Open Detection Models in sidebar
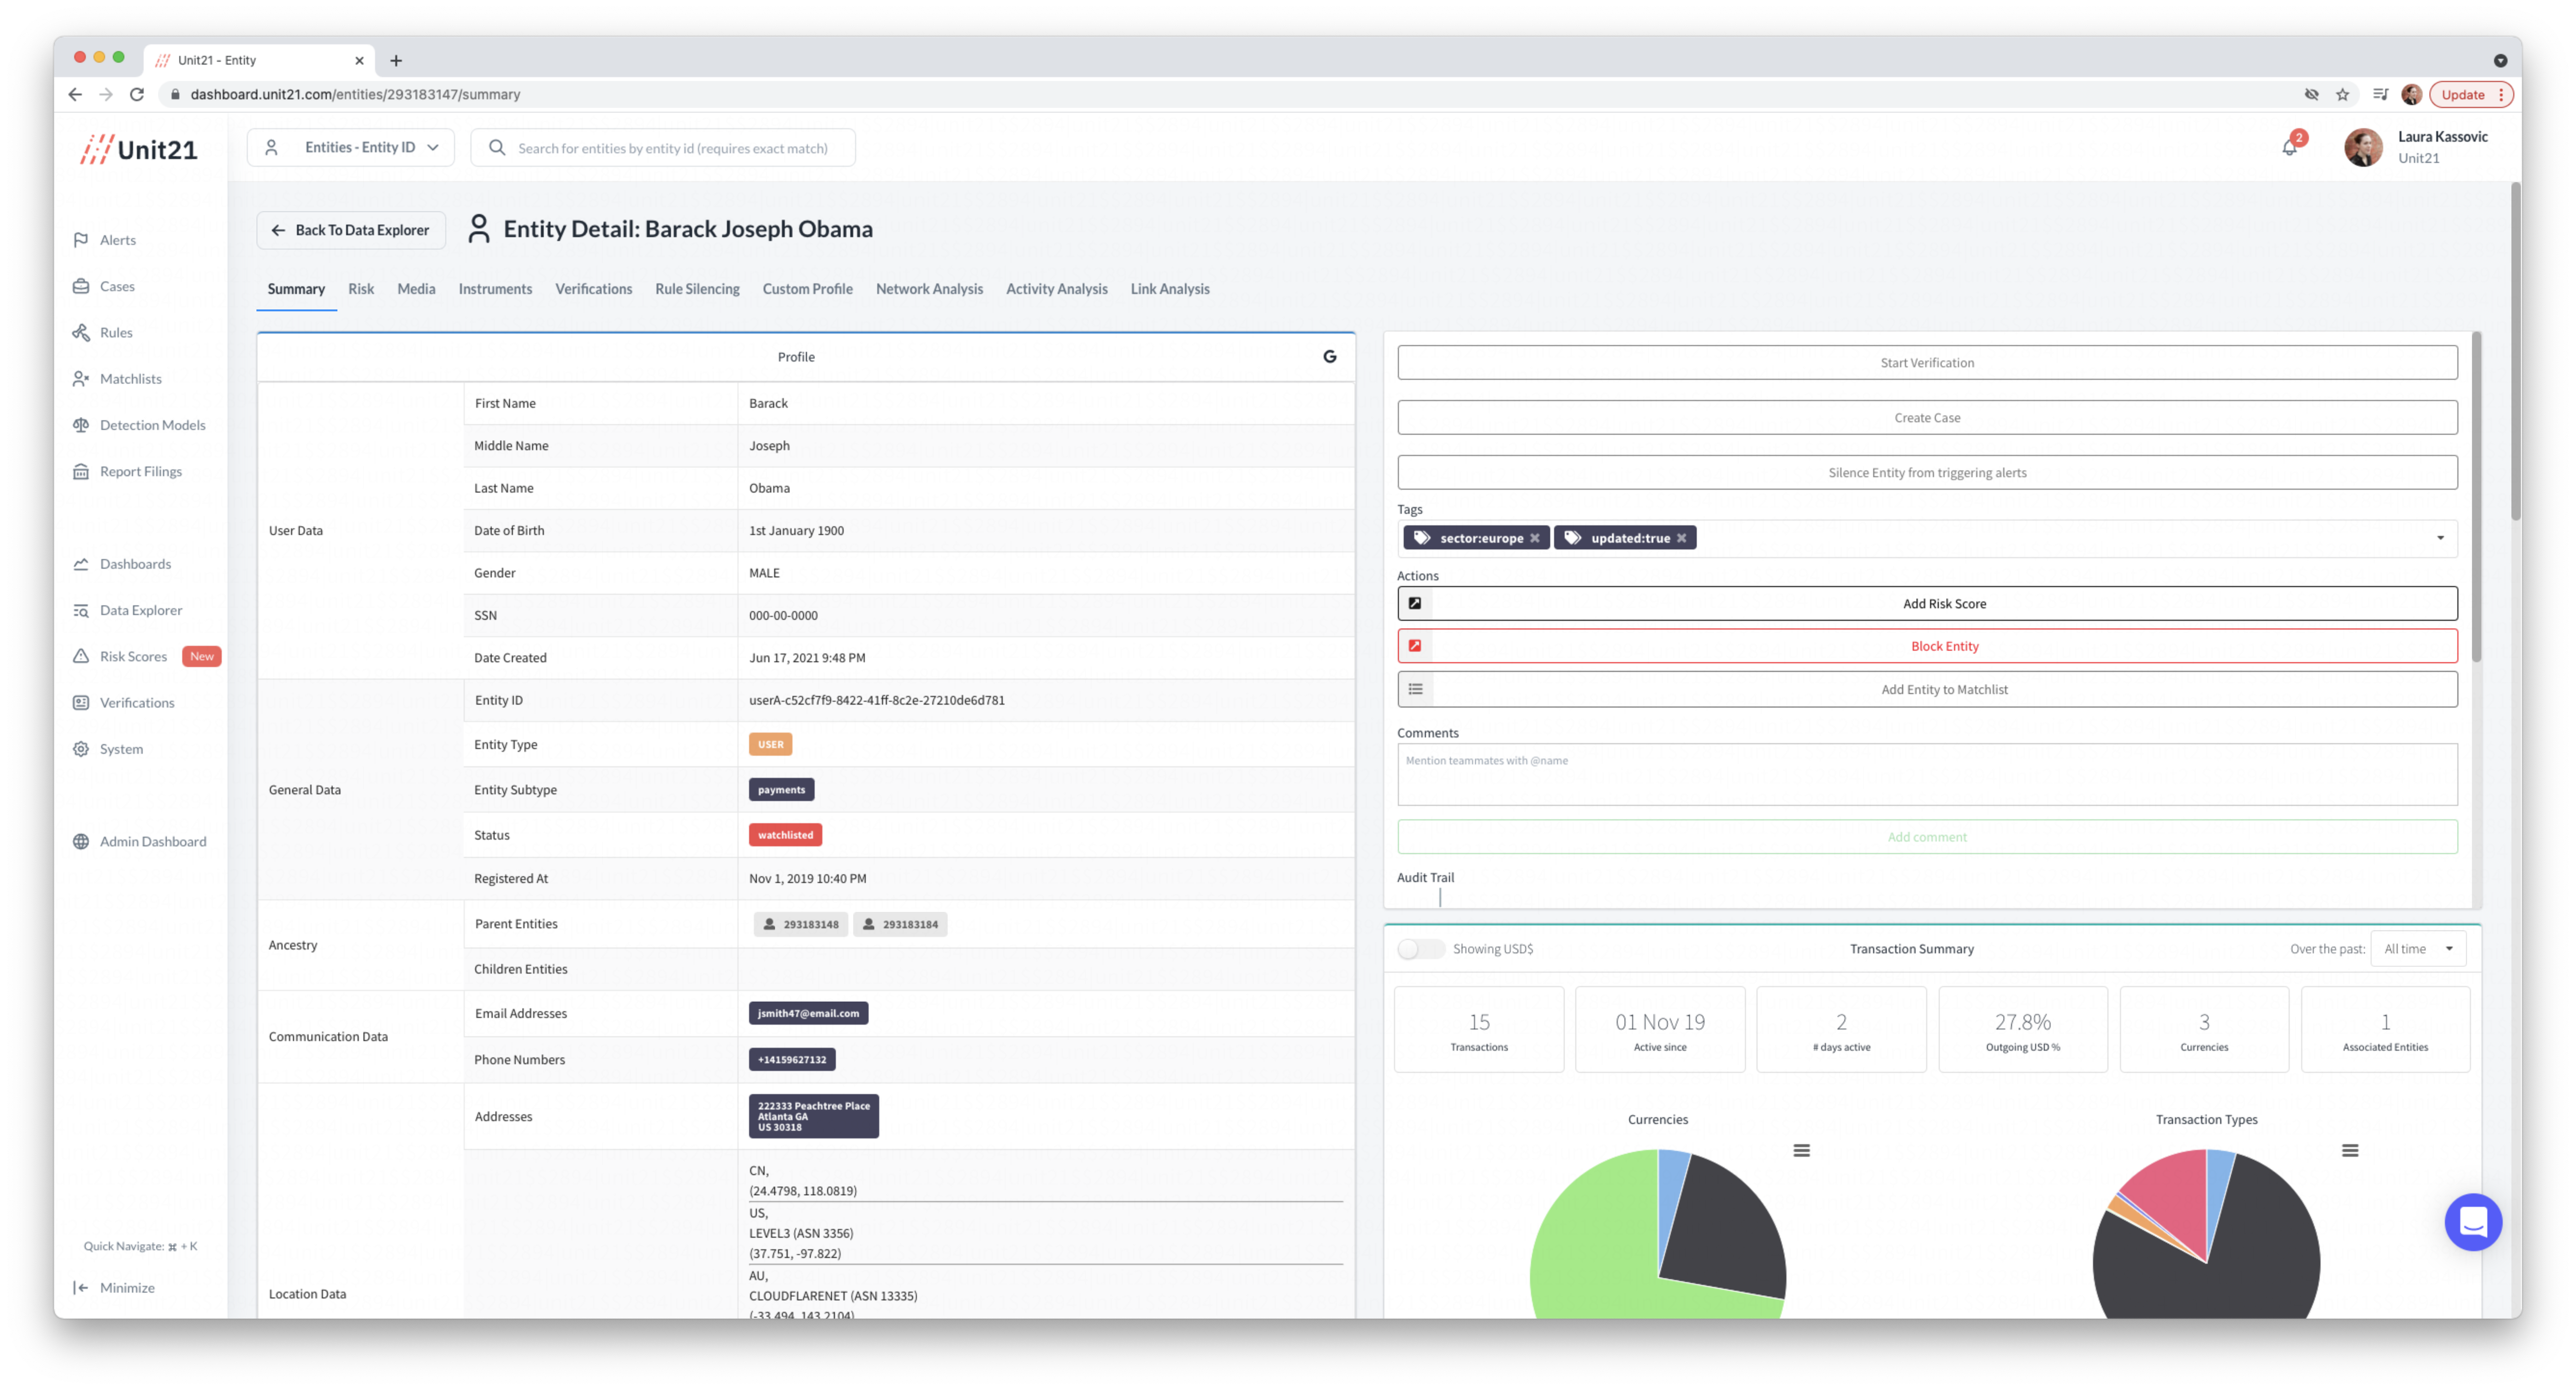The height and width of the screenshot is (1390, 2576). pos(152,425)
